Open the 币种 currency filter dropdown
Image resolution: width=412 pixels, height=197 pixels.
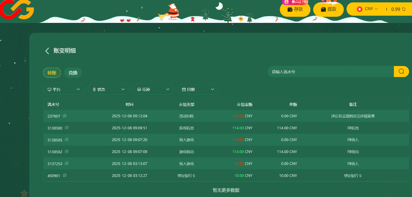coord(153,89)
